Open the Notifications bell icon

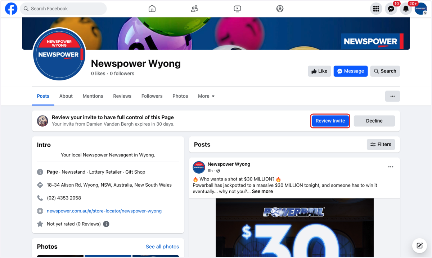[406, 9]
